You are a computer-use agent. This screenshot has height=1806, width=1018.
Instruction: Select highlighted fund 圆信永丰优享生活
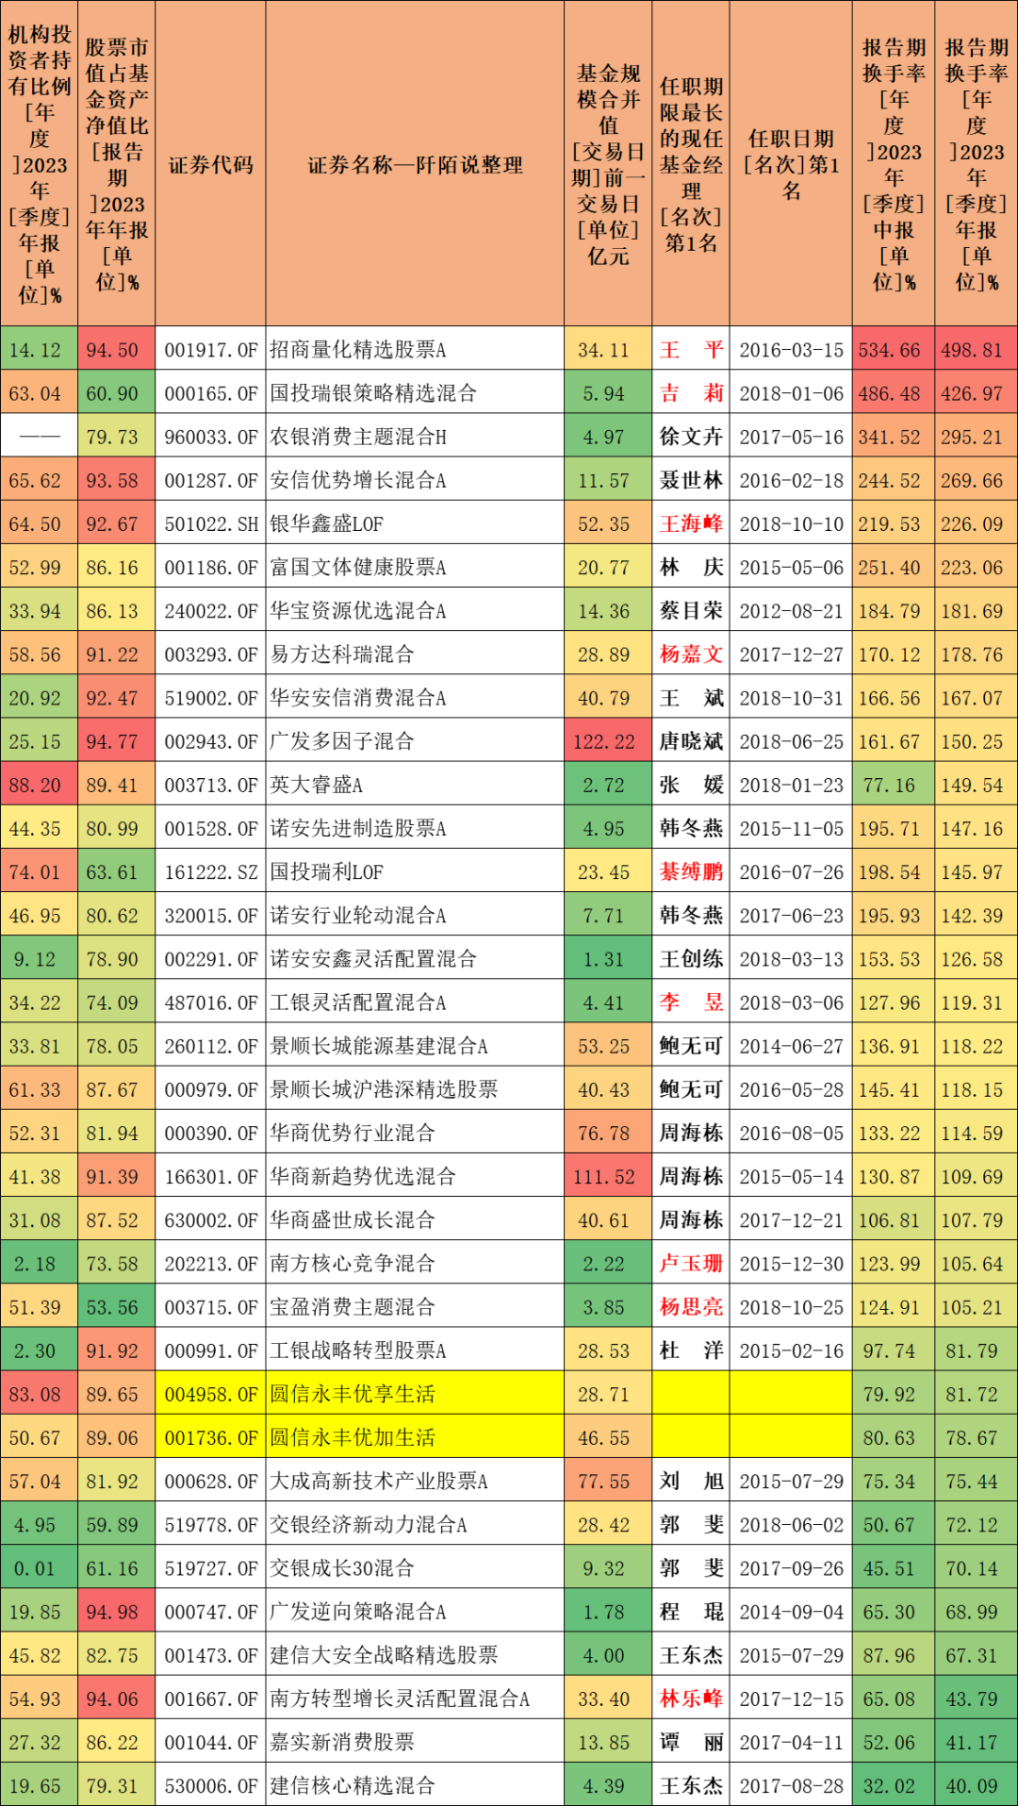click(x=353, y=1394)
